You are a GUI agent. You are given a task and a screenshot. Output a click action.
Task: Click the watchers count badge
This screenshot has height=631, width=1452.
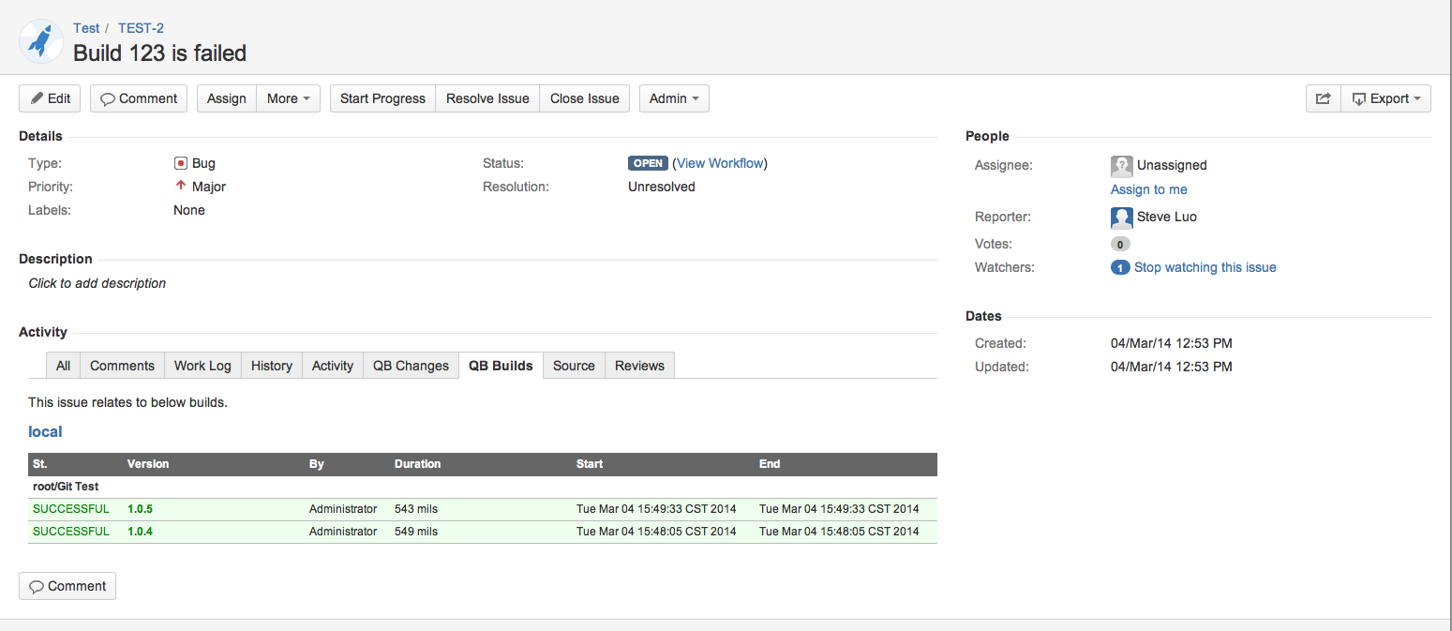1120,267
